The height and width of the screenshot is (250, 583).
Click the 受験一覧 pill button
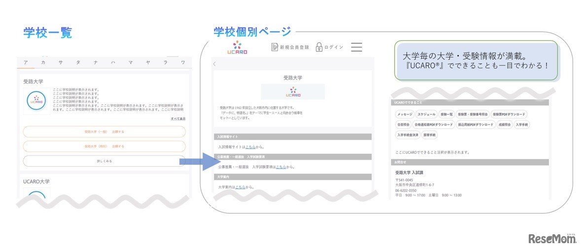coord(446,115)
